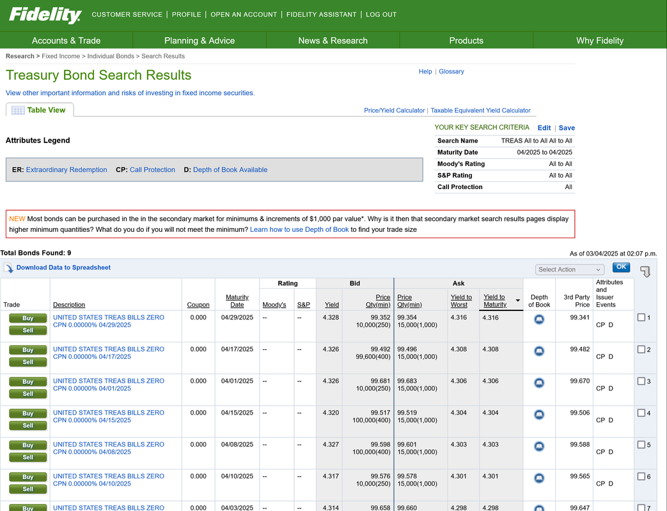
Task: Select the Table View tab
Action: 40,110
